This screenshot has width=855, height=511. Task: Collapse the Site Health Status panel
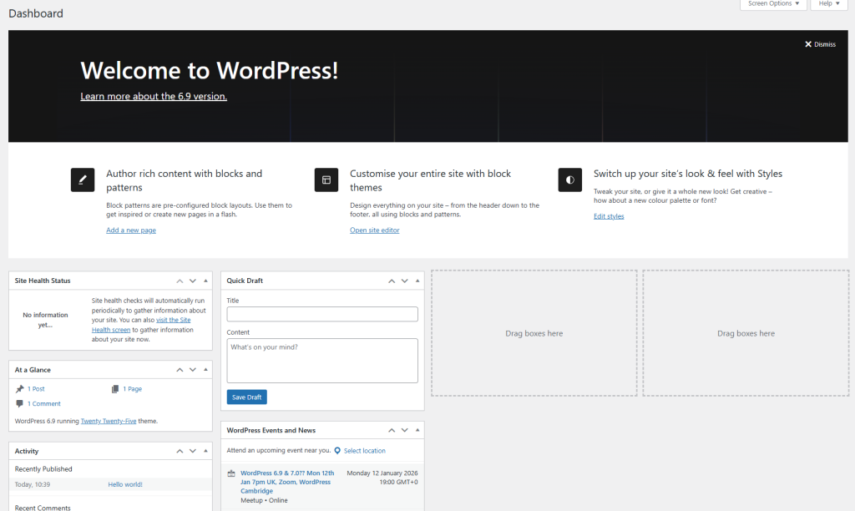205,281
